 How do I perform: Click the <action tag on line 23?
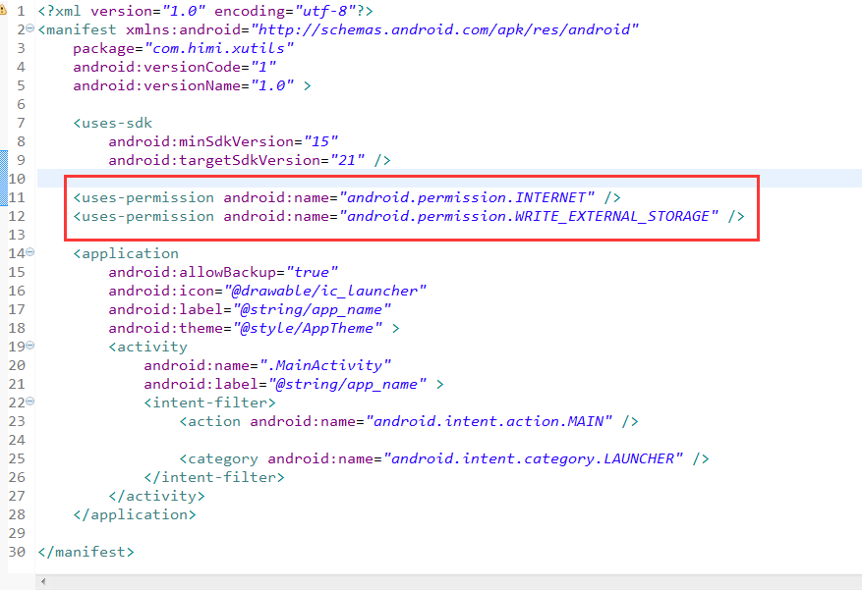209,421
